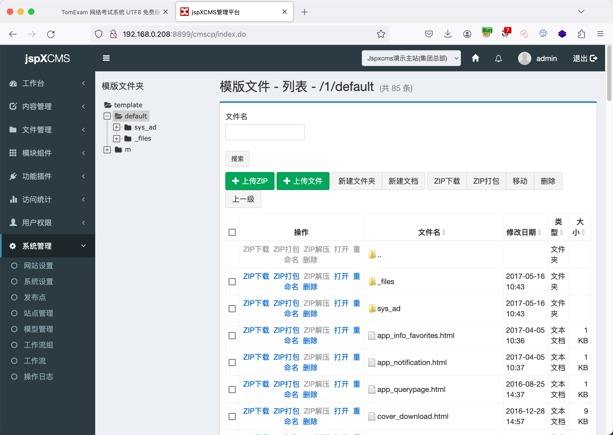
Task: Open the Jspxcms演示主站 site dropdown
Action: (x=411, y=58)
